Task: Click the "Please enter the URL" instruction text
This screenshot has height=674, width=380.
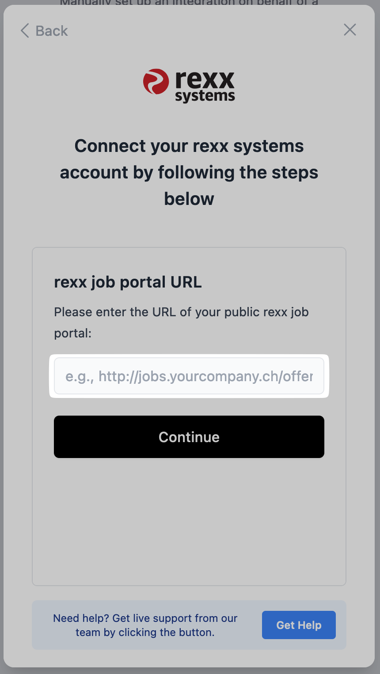Action: (x=181, y=312)
